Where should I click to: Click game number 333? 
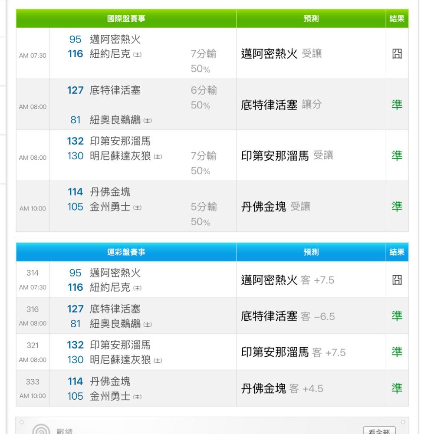(x=33, y=381)
